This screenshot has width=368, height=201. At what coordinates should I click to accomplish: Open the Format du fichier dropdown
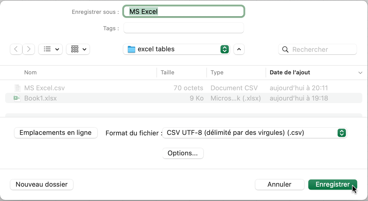341,133
